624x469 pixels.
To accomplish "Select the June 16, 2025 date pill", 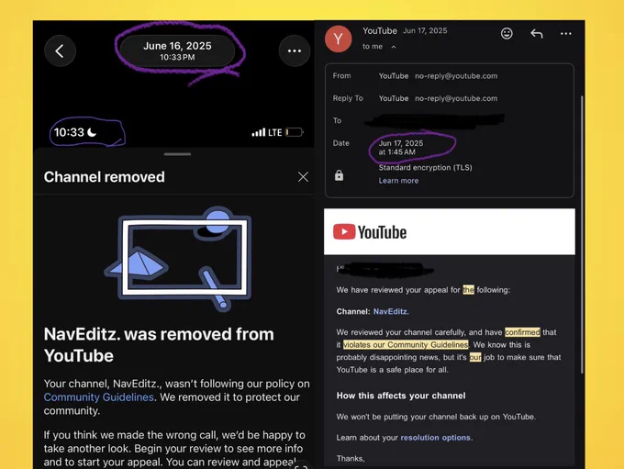I will [x=177, y=51].
